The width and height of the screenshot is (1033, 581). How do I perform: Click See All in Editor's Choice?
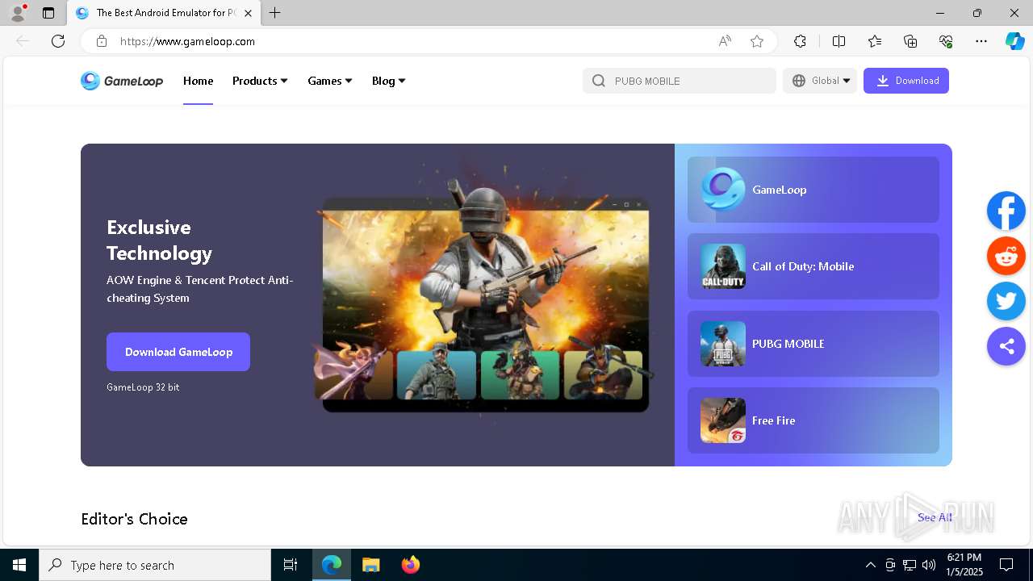point(935,517)
